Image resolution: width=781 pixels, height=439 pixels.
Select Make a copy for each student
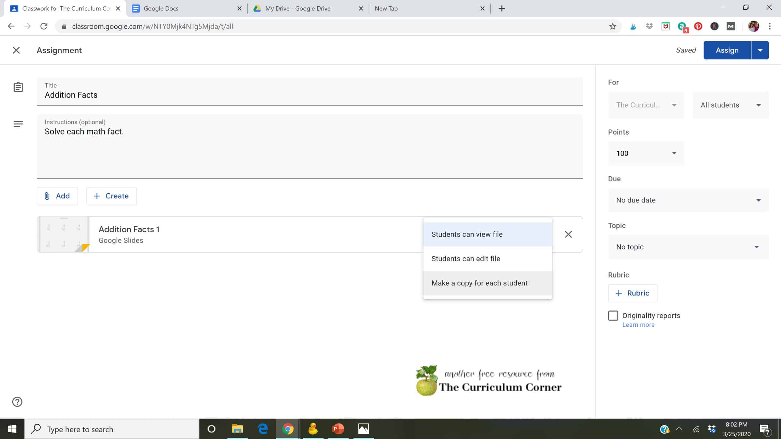click(x=479, y=283)
